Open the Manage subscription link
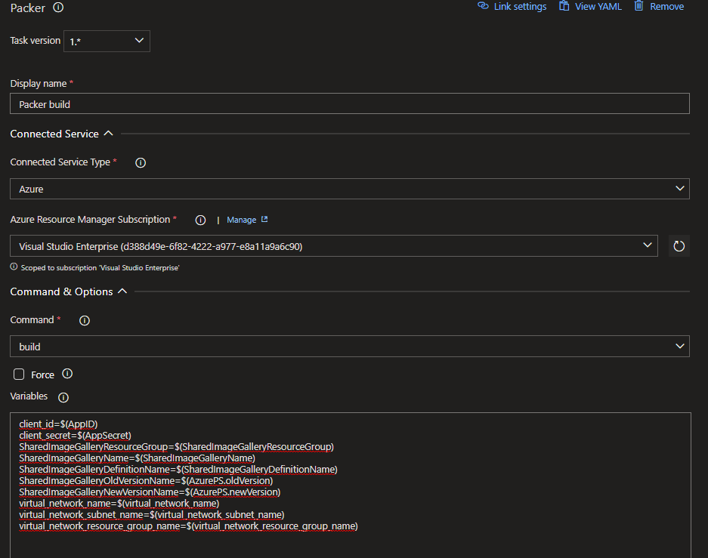708x558 pixels. pyautogui.click(x=242, y=220)
